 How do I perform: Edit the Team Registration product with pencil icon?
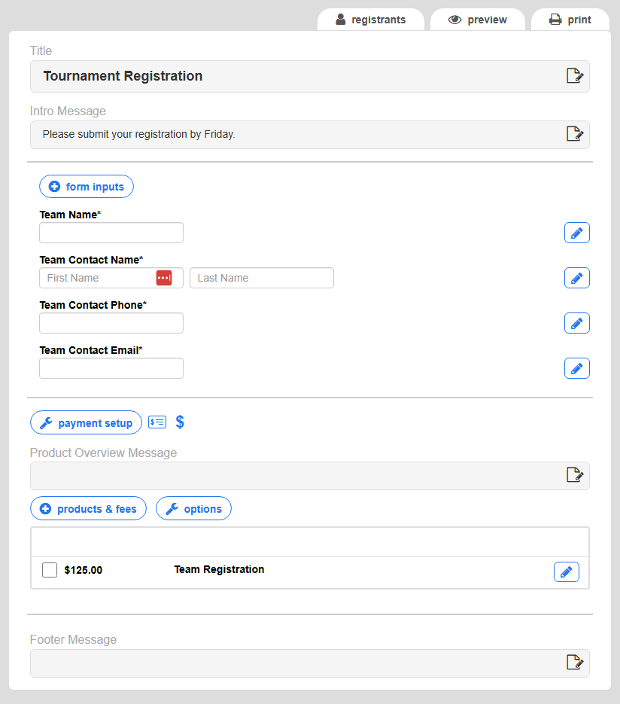tap(566, 571)
